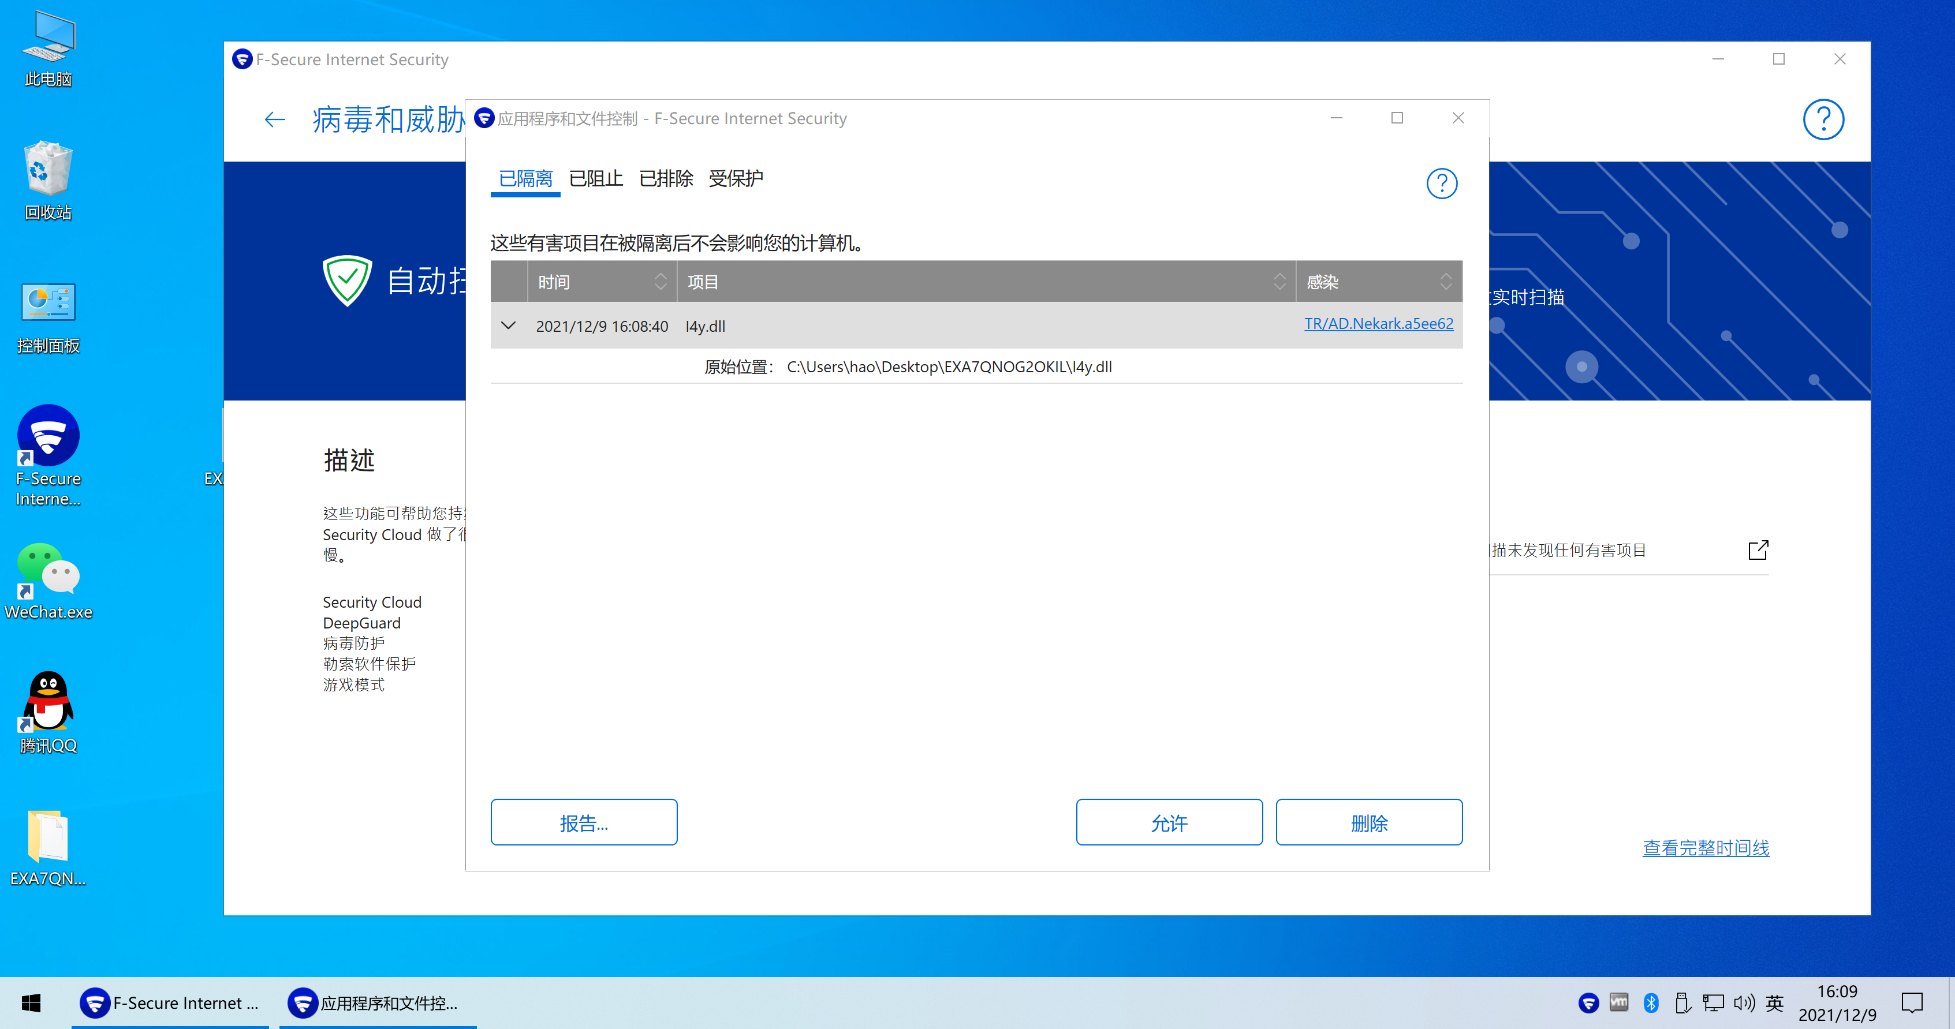Sort by 项目 column
The width and height of the screenshot is (1955, 1029).
click(986, 282)
